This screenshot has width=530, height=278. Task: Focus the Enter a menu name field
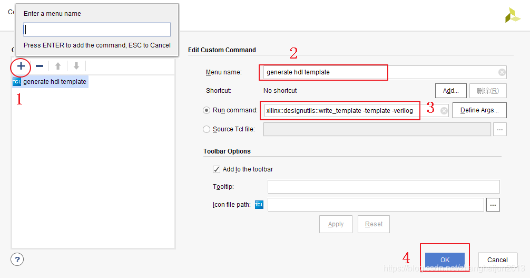click(97, 30)
